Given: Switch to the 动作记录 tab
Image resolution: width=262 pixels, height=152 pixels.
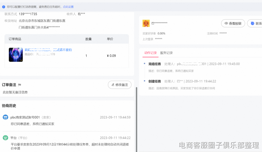Looking at the screenshot, I should pyautogui.click(x=150, y=53).
